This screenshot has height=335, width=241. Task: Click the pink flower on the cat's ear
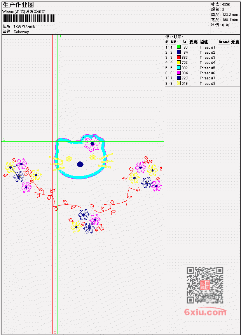click(92, 144)
